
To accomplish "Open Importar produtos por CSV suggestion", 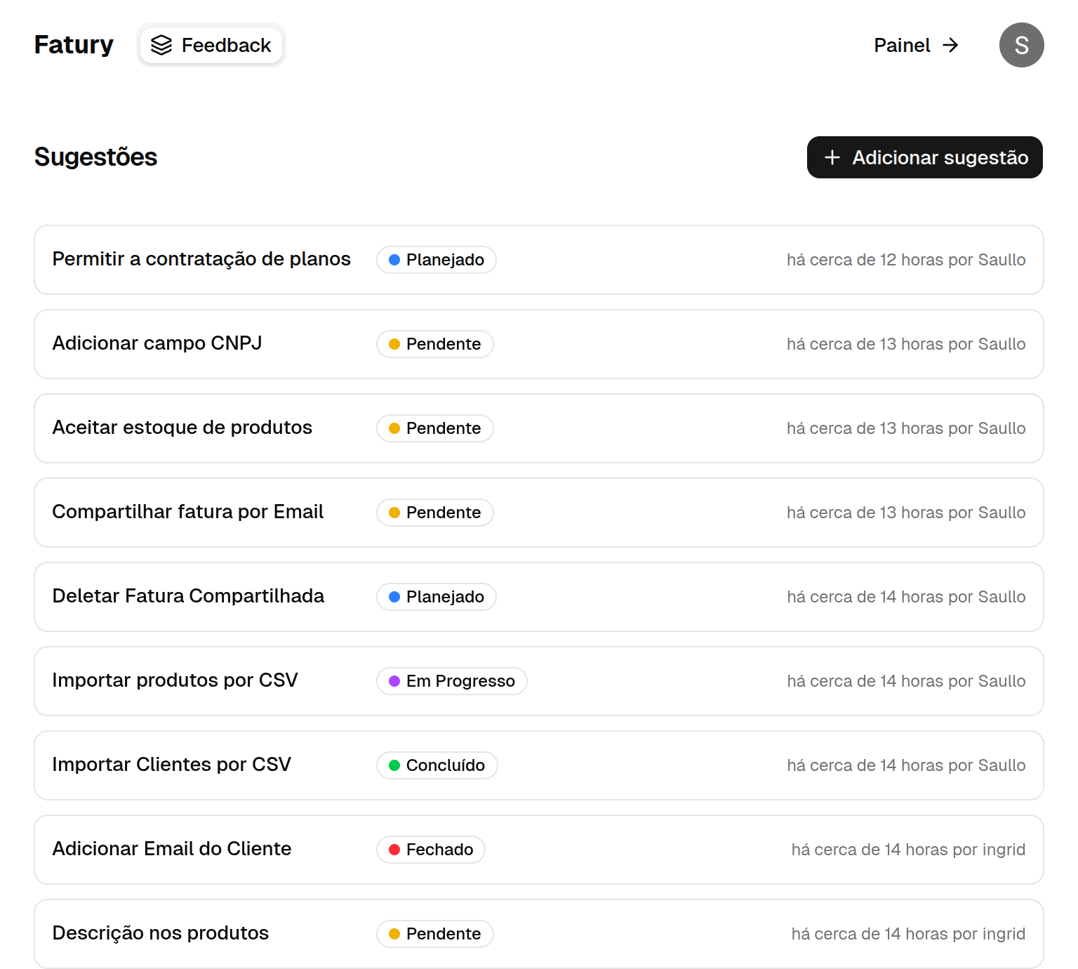I will point(175,680).
